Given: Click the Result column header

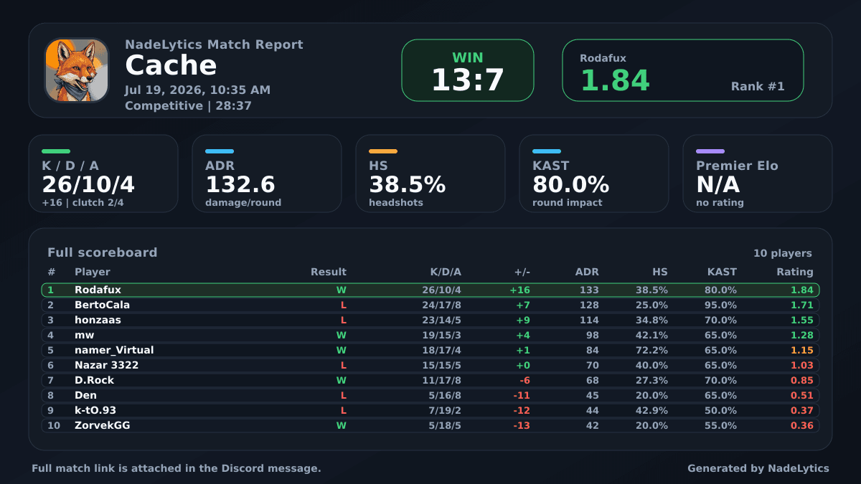Looking at the screenshot, I should coord(329,272).
